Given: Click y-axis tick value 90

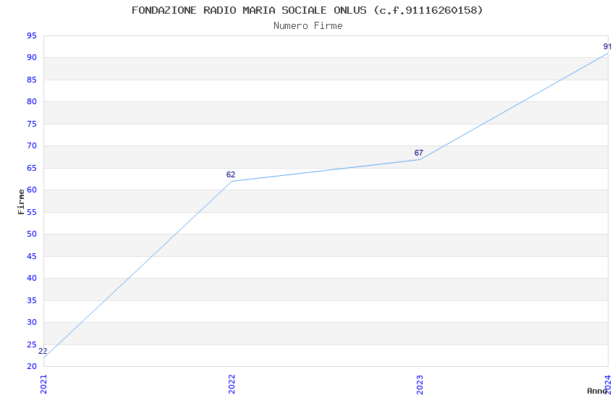Looking at the screenshot, I should [32, 58].
